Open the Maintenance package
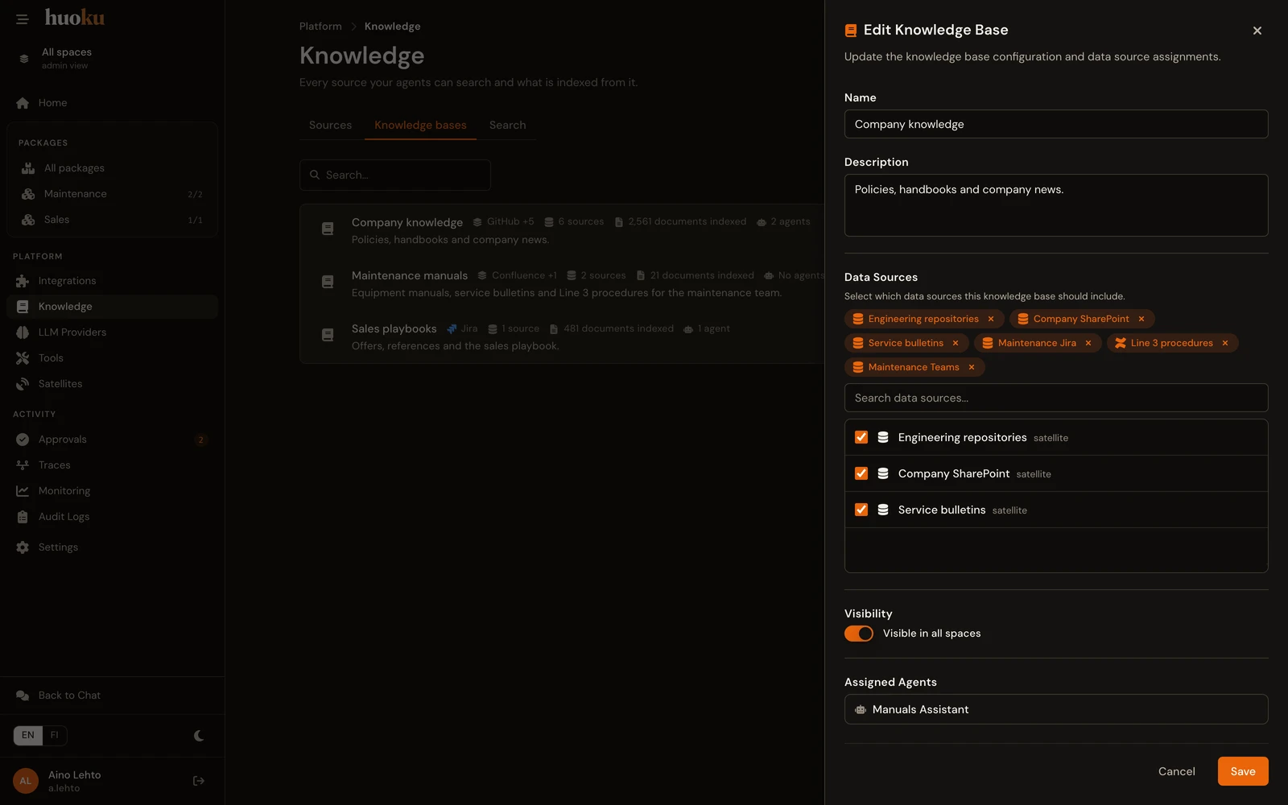The width and height of the screenshot is (1288, 805). point(112,194)
